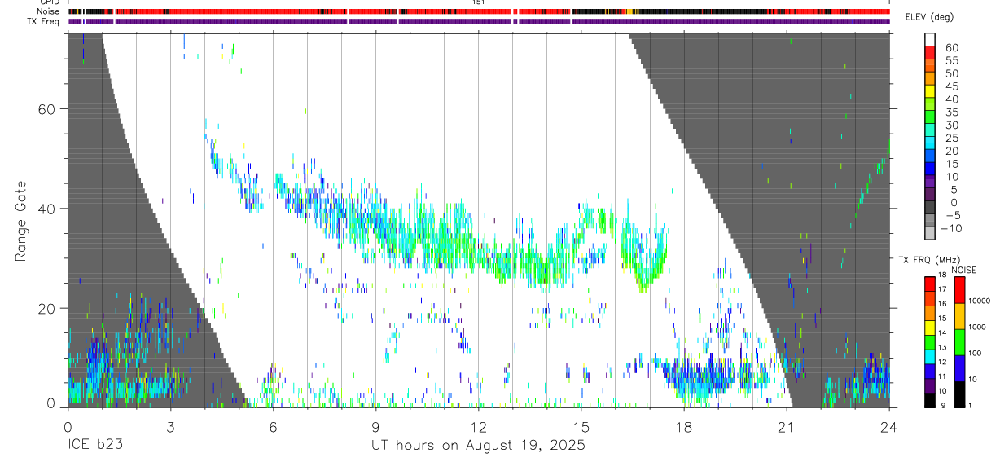
Task: Click the ELEV (deg) legend title
Action: point(929,17)
